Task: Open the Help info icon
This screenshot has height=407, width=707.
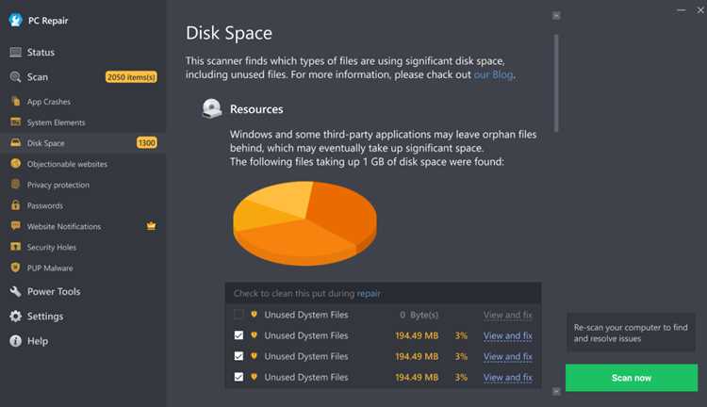Action: coord(15,341)
